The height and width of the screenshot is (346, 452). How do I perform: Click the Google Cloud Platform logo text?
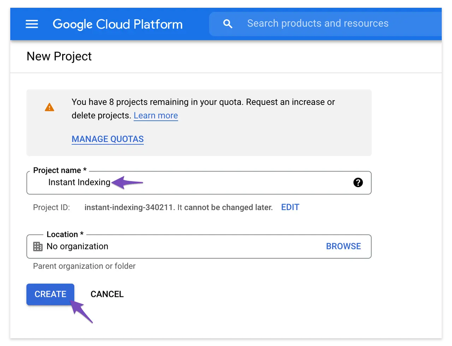(118, 24)
